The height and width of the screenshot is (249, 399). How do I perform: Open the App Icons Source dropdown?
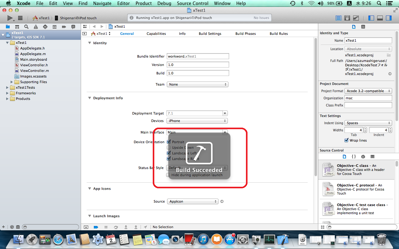click(x=193, y=201)
